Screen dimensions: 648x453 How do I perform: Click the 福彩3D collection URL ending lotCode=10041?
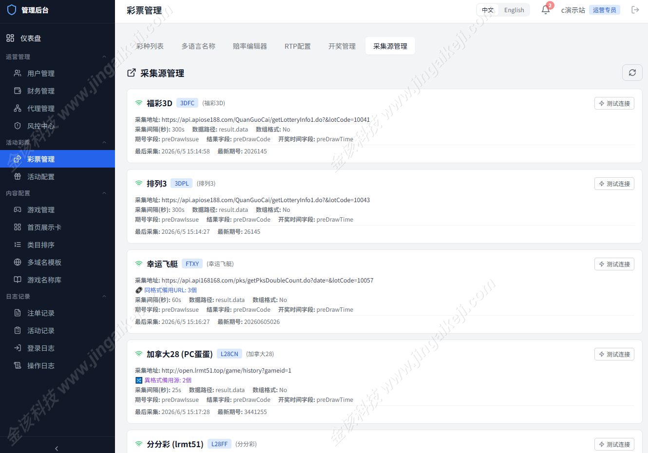pyautogui.click(x=266, y=119)
